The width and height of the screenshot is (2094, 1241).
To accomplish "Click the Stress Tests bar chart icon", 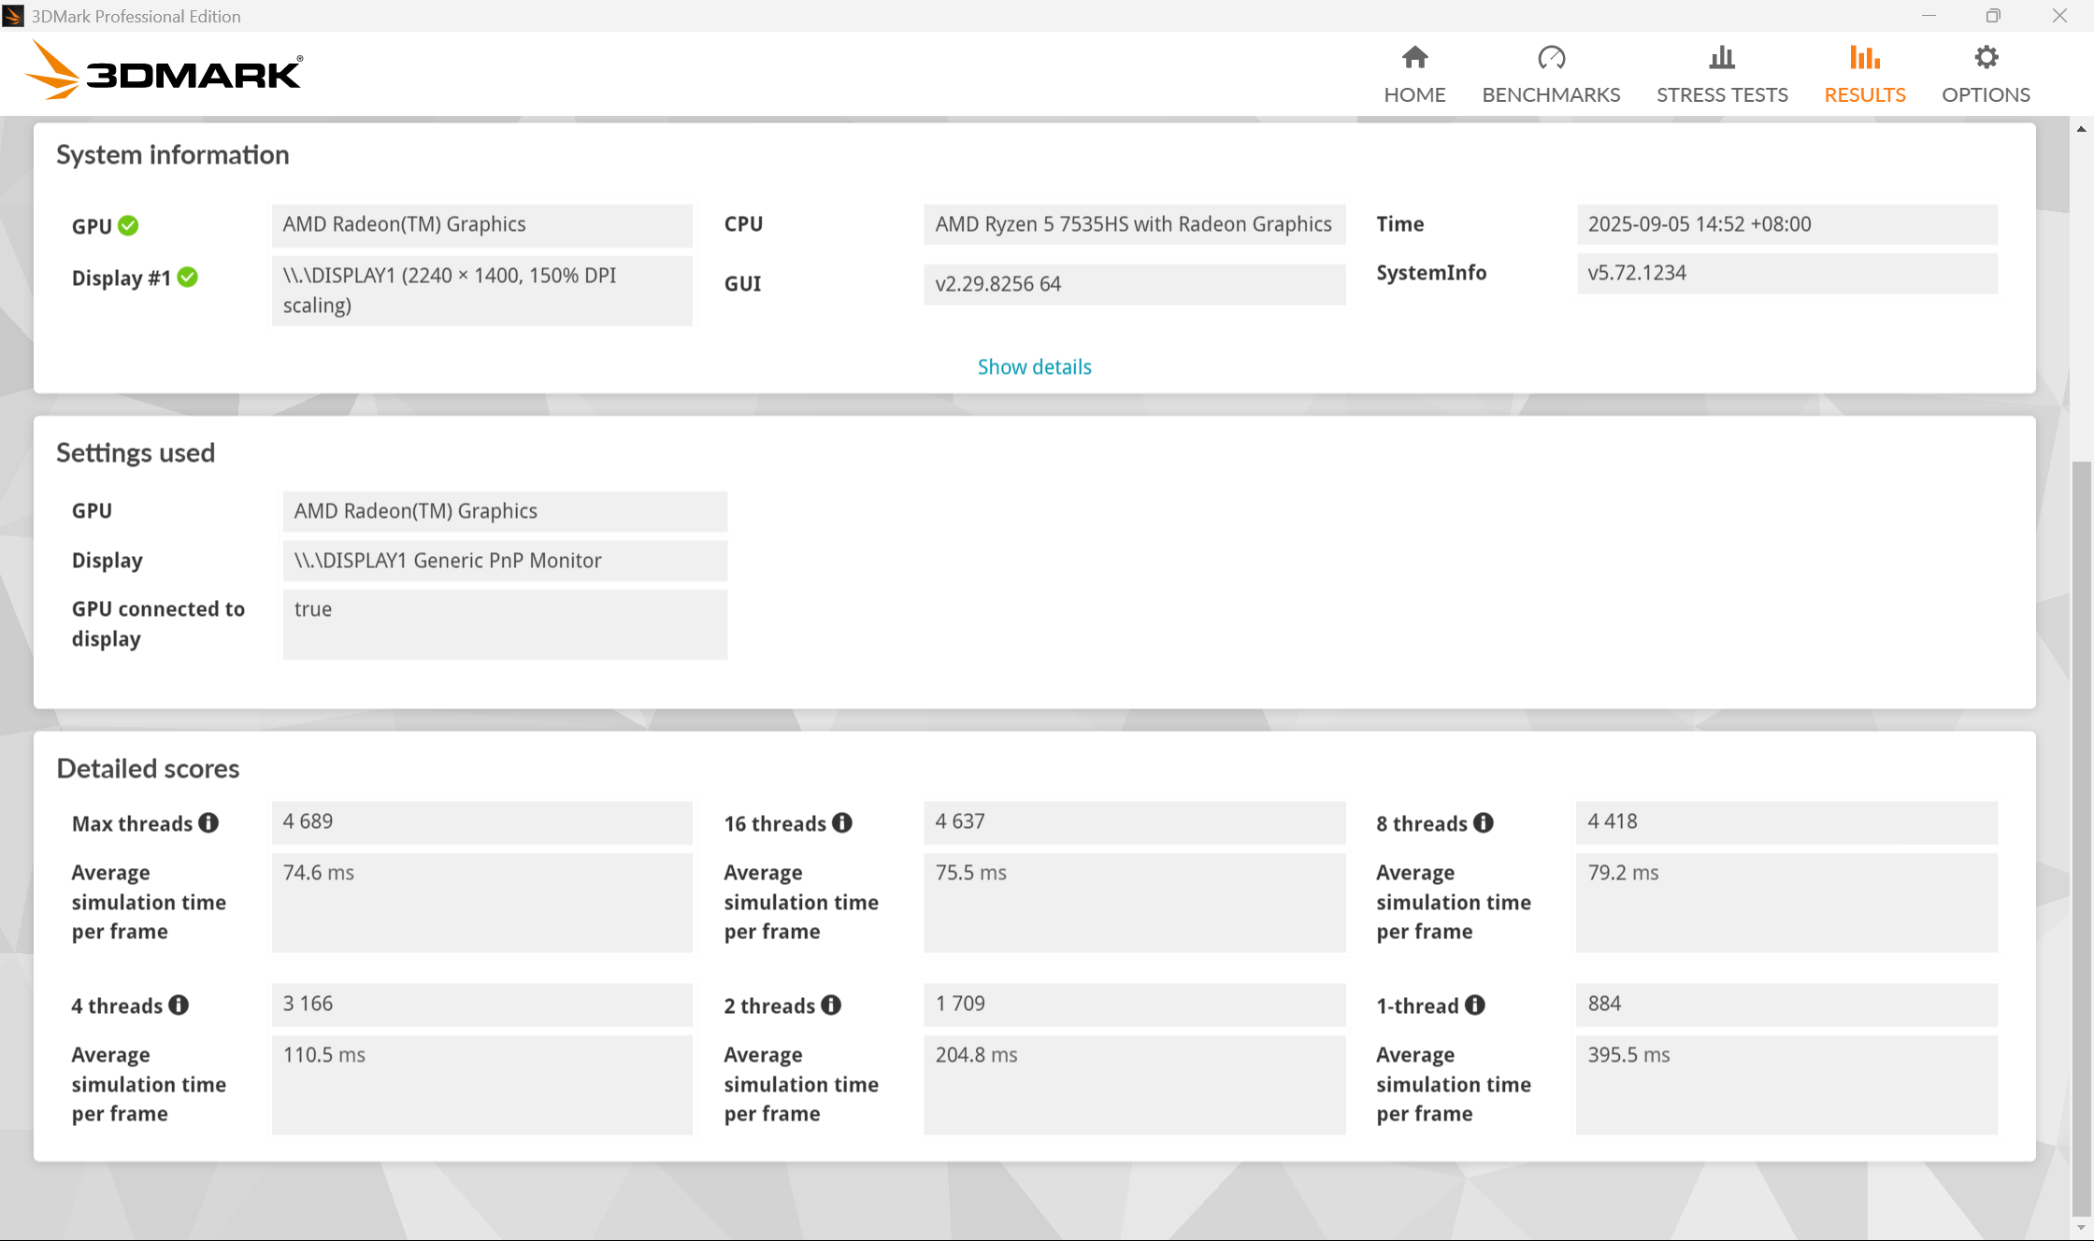I will pos(1721,58).
